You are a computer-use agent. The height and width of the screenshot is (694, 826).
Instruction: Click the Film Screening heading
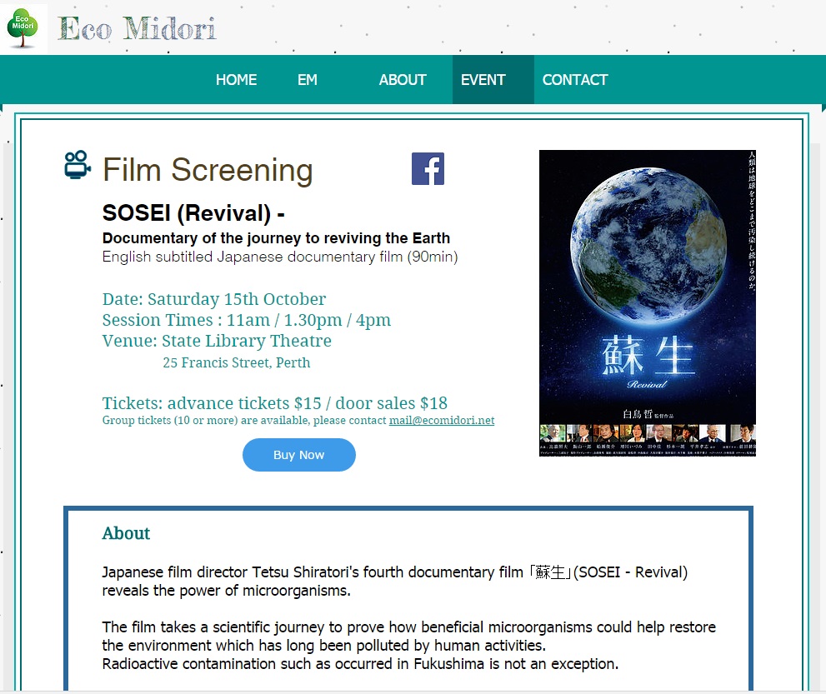coord(207,170)
